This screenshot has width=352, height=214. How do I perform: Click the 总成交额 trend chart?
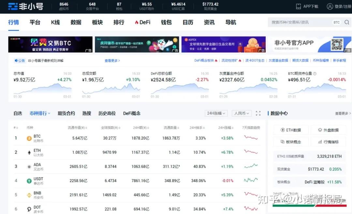tap(111, 89)
